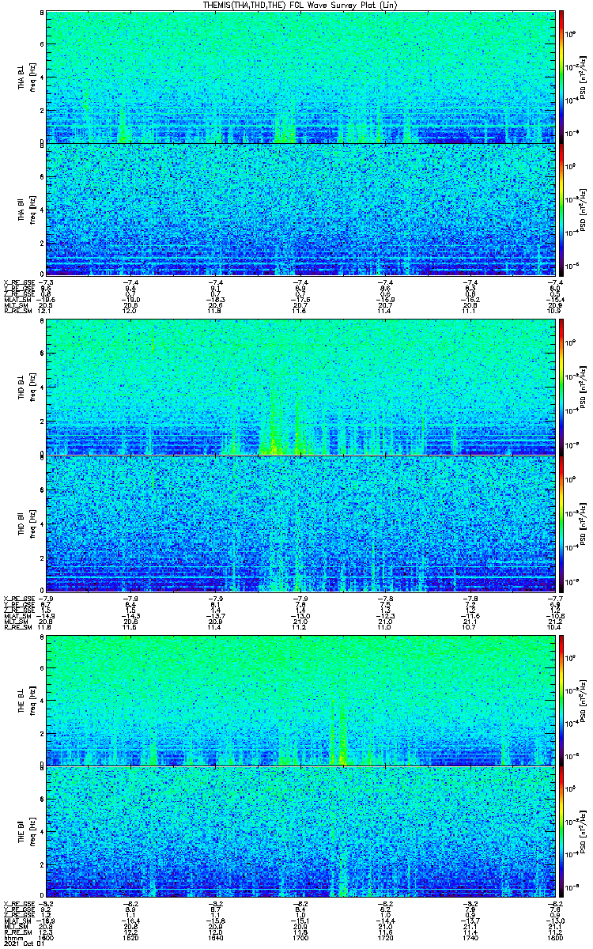Click the 1640 time tick

click(216, 939)
